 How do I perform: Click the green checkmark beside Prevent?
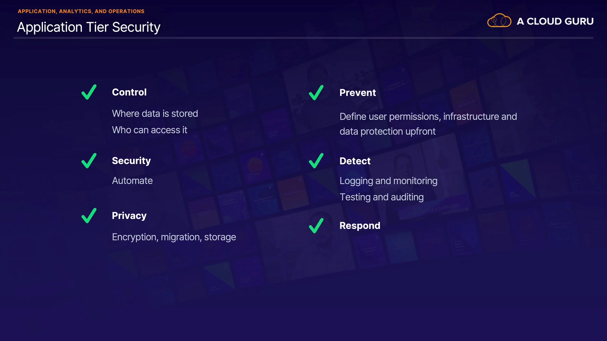[316, 93]
